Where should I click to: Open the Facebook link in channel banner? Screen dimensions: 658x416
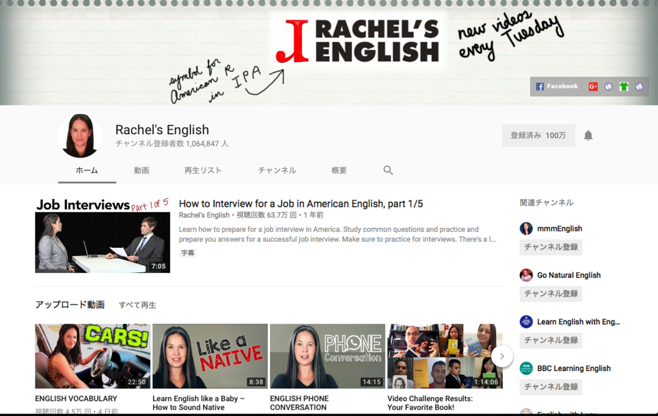[557, 87]
